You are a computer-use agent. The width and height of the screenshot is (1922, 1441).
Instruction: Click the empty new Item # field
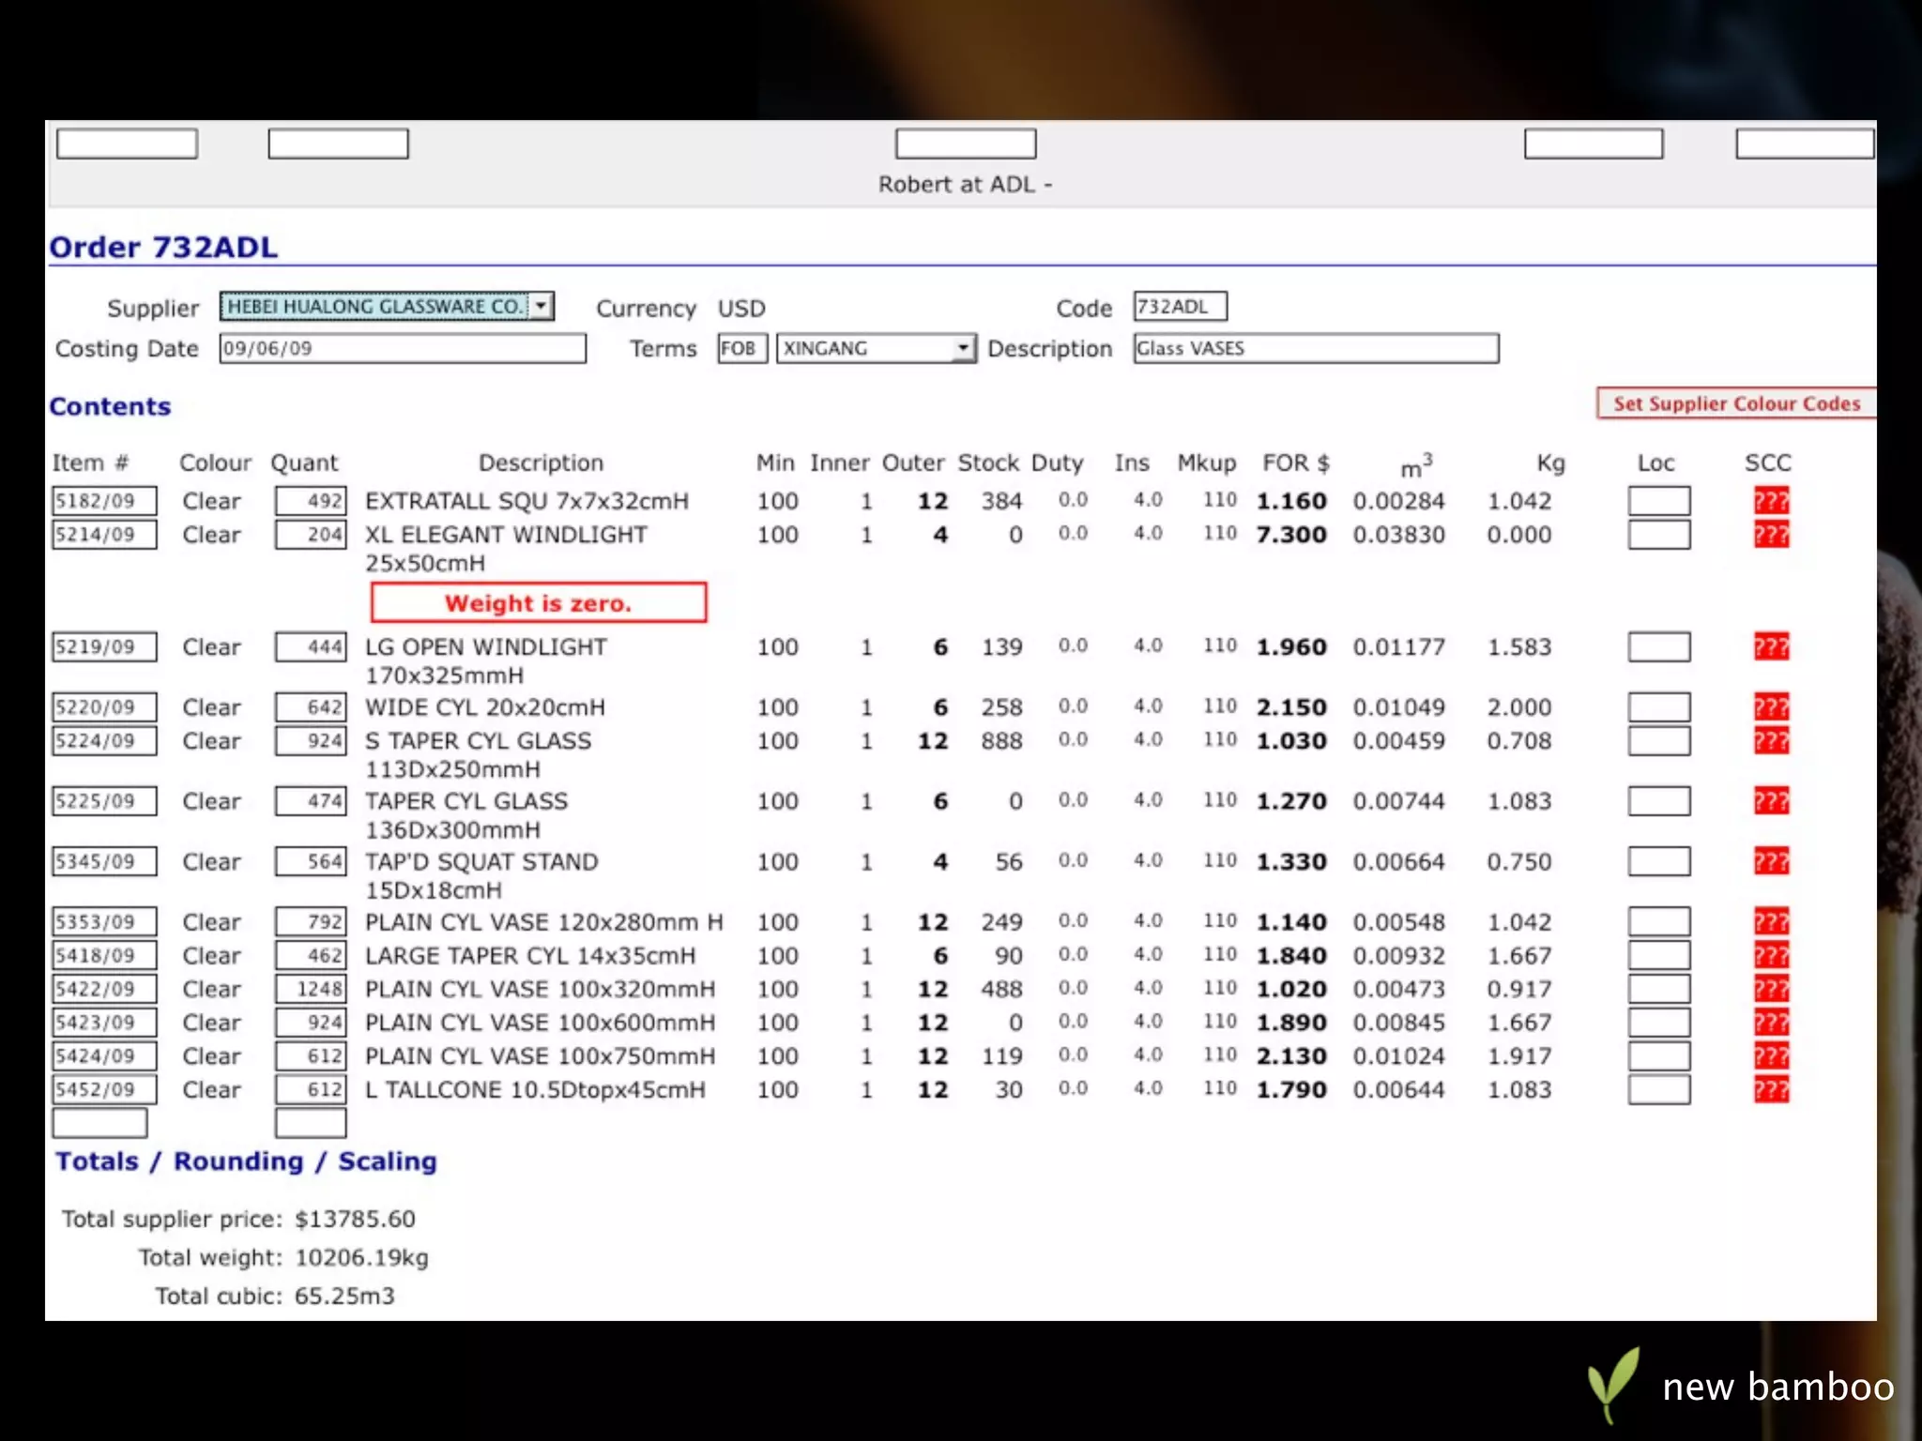point(99,1122)
